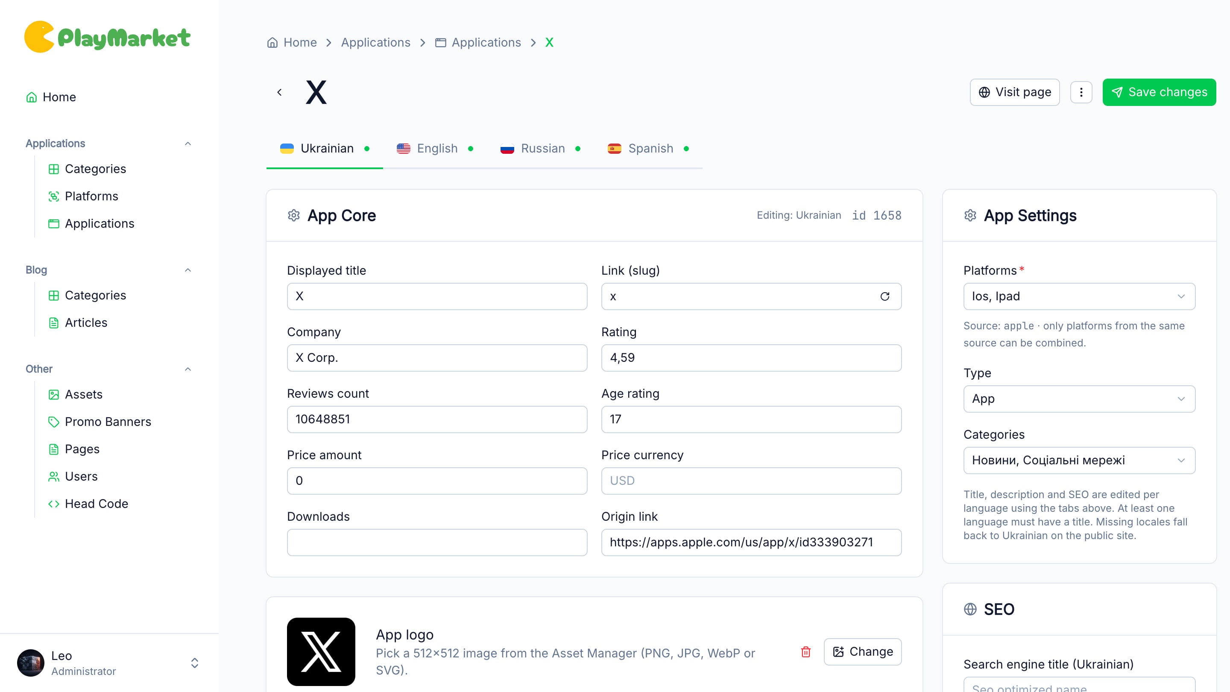This screenshot has height=692, width=1230.
Task: Click the breadcrumb Home icon
Action: [x=272, y=43]
